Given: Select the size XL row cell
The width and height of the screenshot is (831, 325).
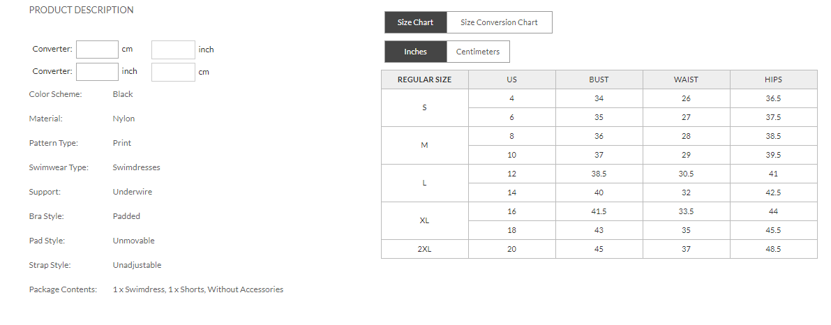Looking at the screenshot, I should coord(424,220).
